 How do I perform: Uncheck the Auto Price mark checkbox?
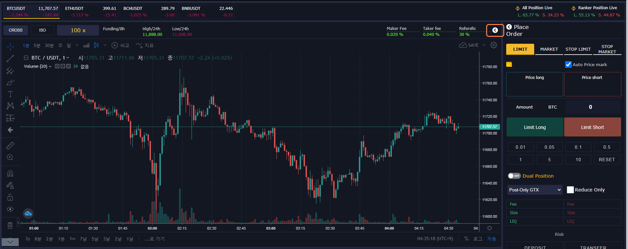click(568, 64)
